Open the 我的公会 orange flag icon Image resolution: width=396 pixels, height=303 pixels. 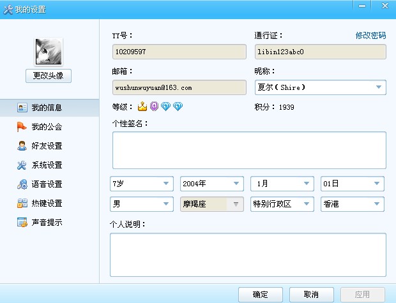[22, 127]
